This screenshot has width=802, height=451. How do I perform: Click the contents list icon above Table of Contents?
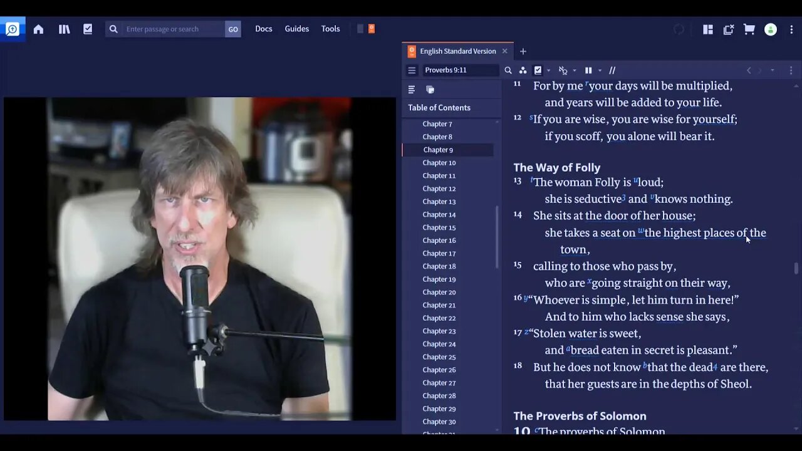point(412,90)
